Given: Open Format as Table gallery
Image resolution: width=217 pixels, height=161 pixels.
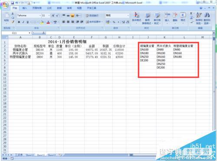Looking at the screenshot, I should [x=147, y=18].
